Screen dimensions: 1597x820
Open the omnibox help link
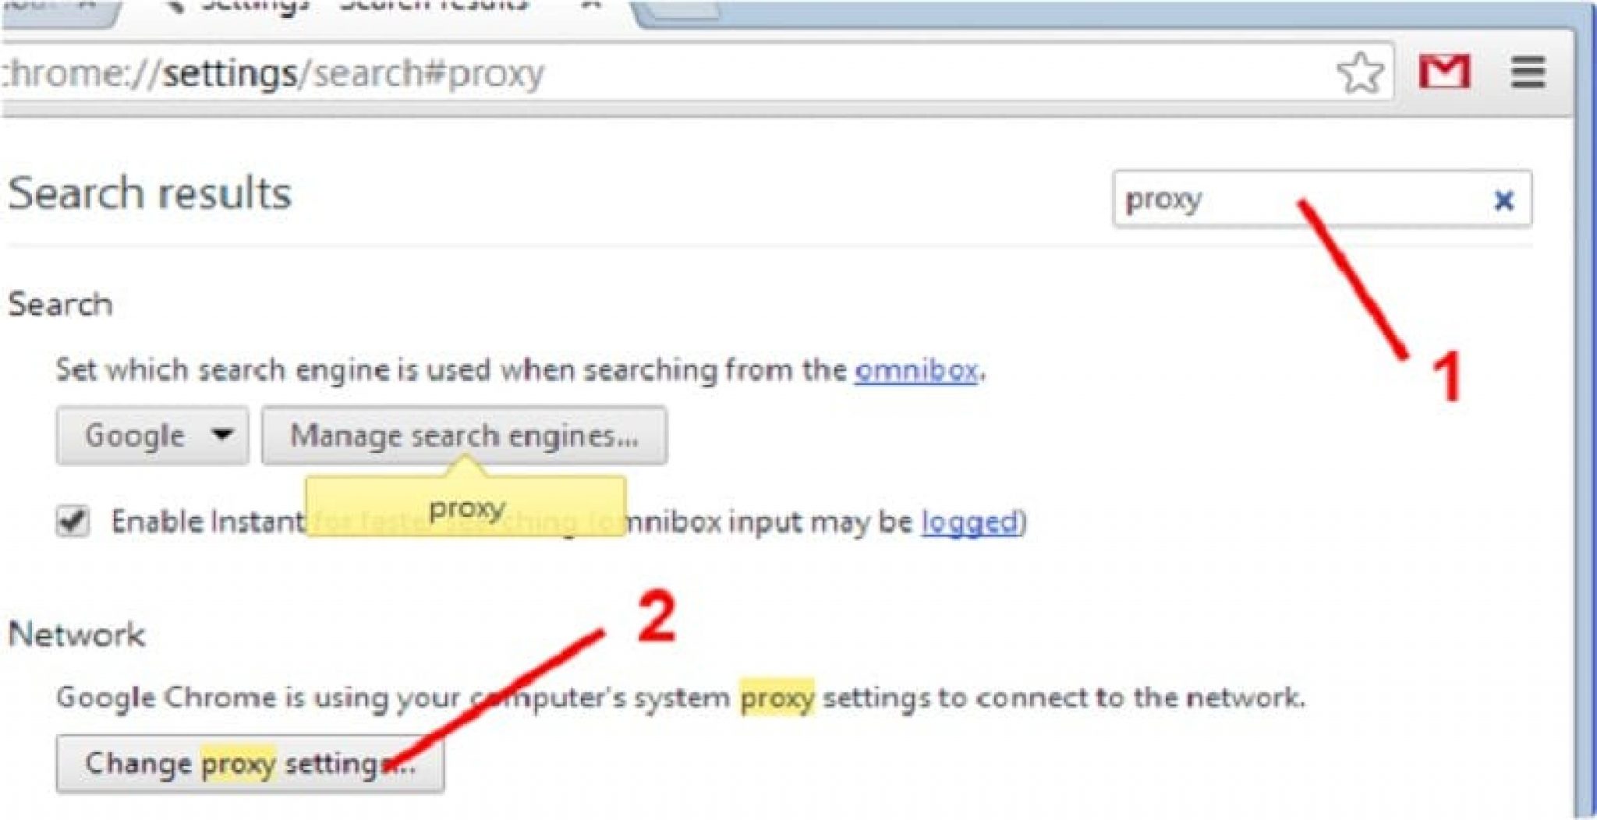(x=916, y=369)
